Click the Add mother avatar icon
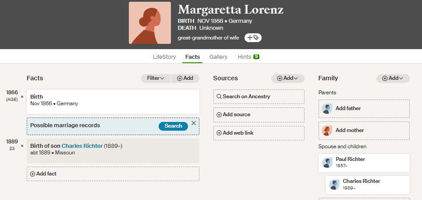 point(327,130)
